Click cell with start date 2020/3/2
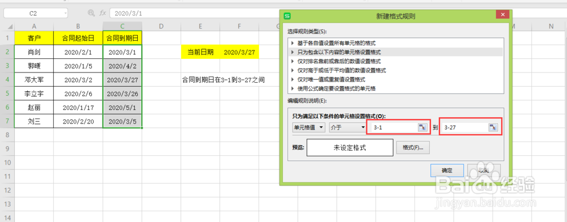 [78, 80]
